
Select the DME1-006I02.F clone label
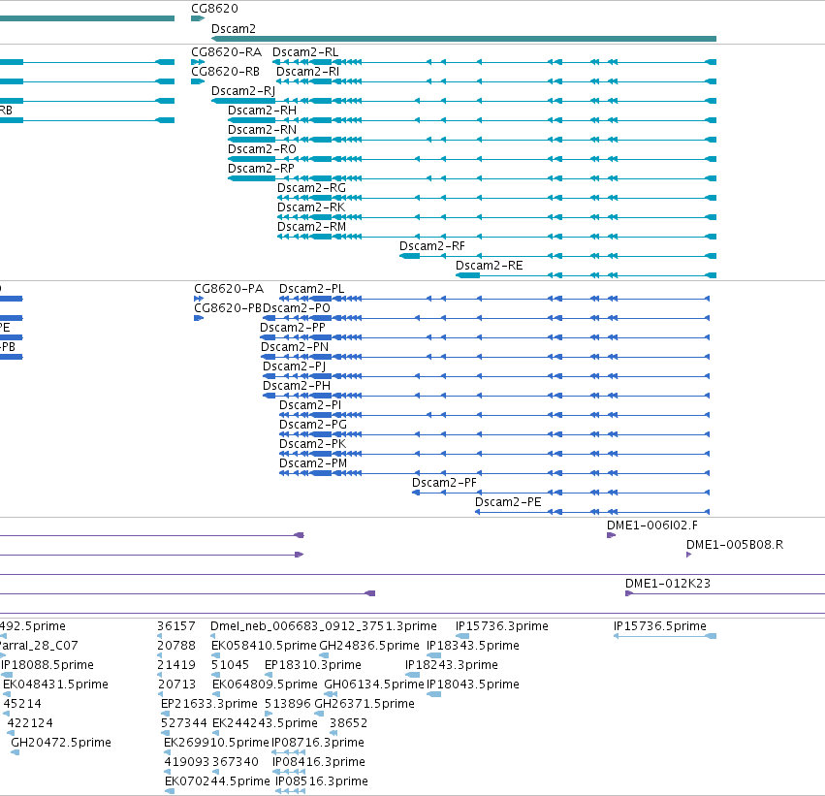(651, 525)
